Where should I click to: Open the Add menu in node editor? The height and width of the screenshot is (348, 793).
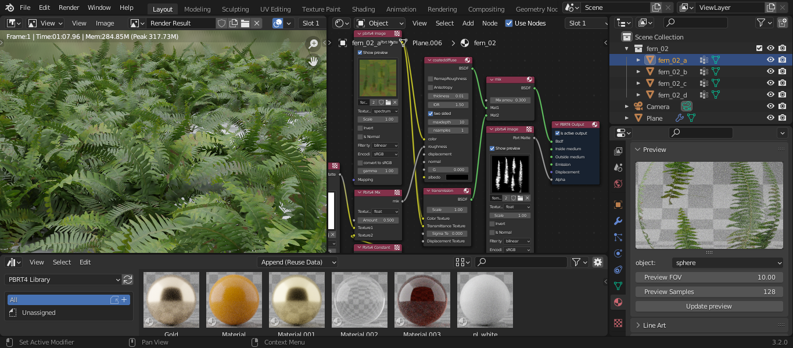[x=468, y=23]
